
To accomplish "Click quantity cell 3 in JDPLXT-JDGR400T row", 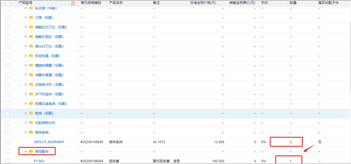I will tap(291, 142).
